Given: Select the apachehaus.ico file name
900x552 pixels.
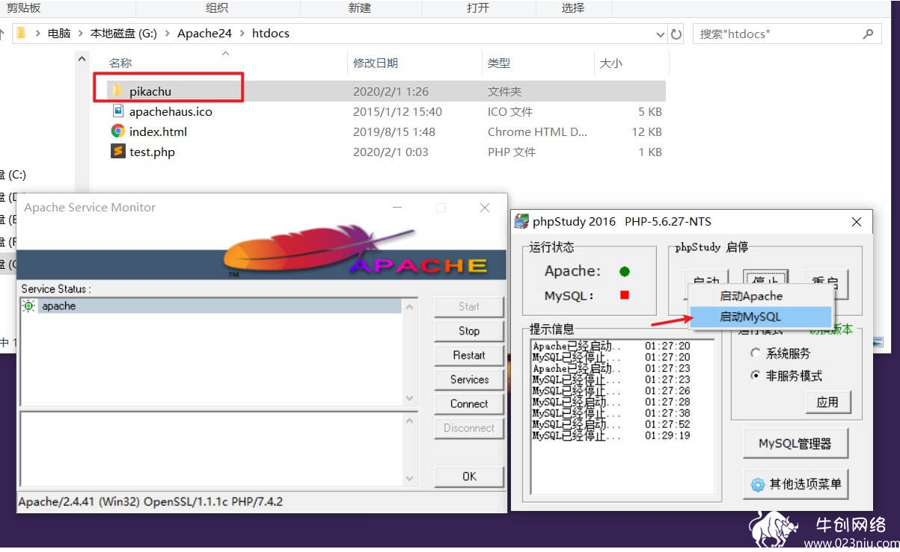Looking at the screenshot, I should (x=171, y=111).
